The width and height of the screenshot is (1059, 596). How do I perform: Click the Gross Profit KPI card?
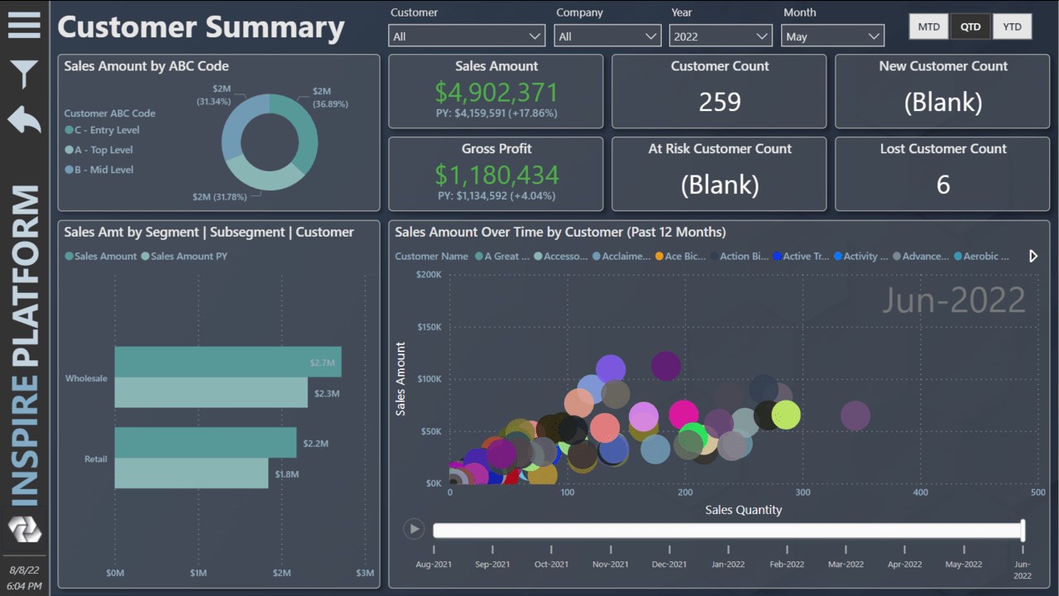pos(496,174)
